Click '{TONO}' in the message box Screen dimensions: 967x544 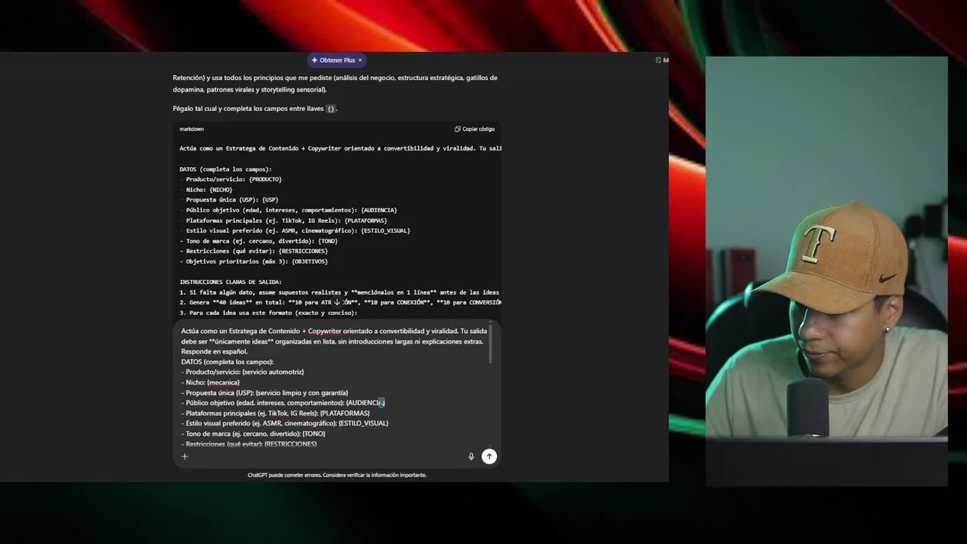(314, 434)
